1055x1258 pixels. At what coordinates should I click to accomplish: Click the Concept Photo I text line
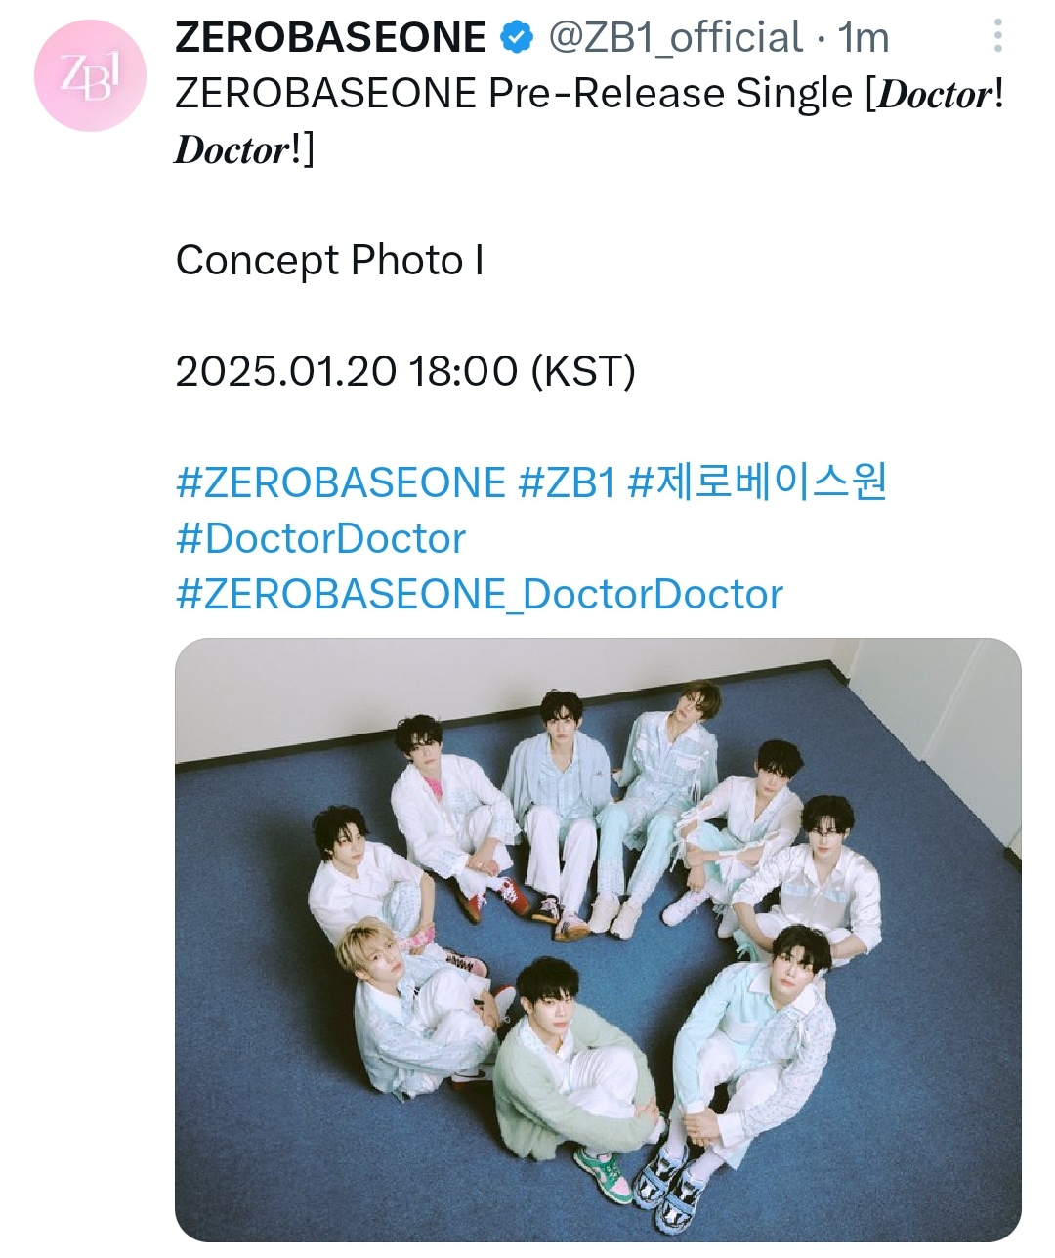329,261
